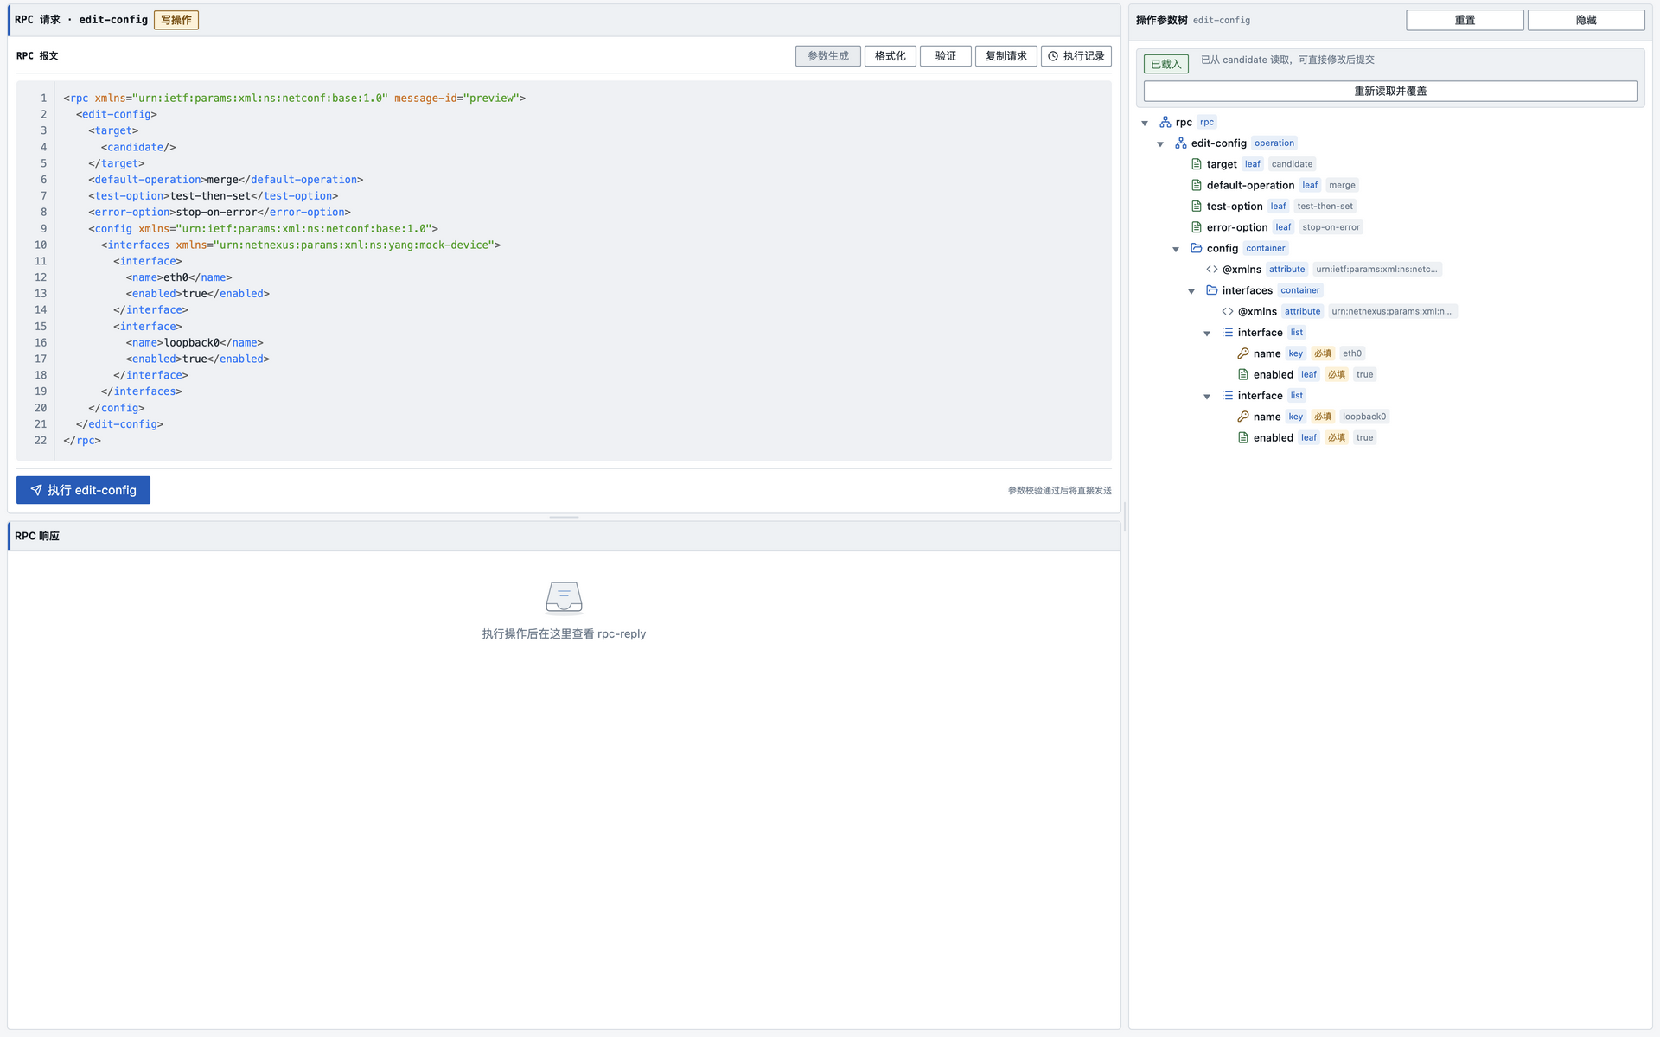Click the edit-config operation node icon
The image size is (1660, 1037).
click(1180, 143)
